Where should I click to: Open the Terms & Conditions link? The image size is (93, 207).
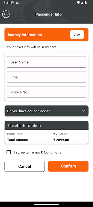coord(45,152)
